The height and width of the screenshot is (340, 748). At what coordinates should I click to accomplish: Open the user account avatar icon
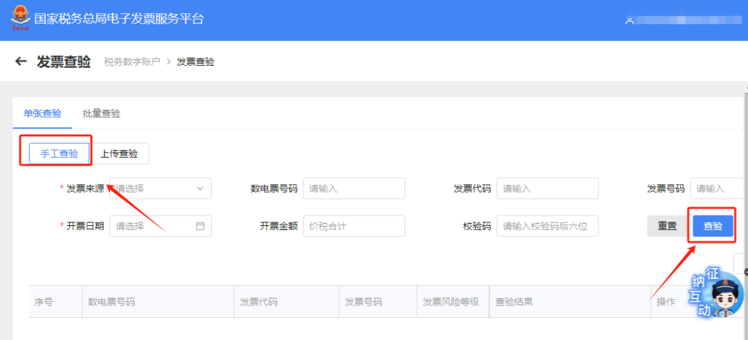tap(630, 20)
